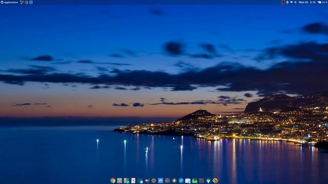Open the Bluetooth indicator in panel
Image resolution: width=328 pixels, height=184 pixels.
[288, 2]
